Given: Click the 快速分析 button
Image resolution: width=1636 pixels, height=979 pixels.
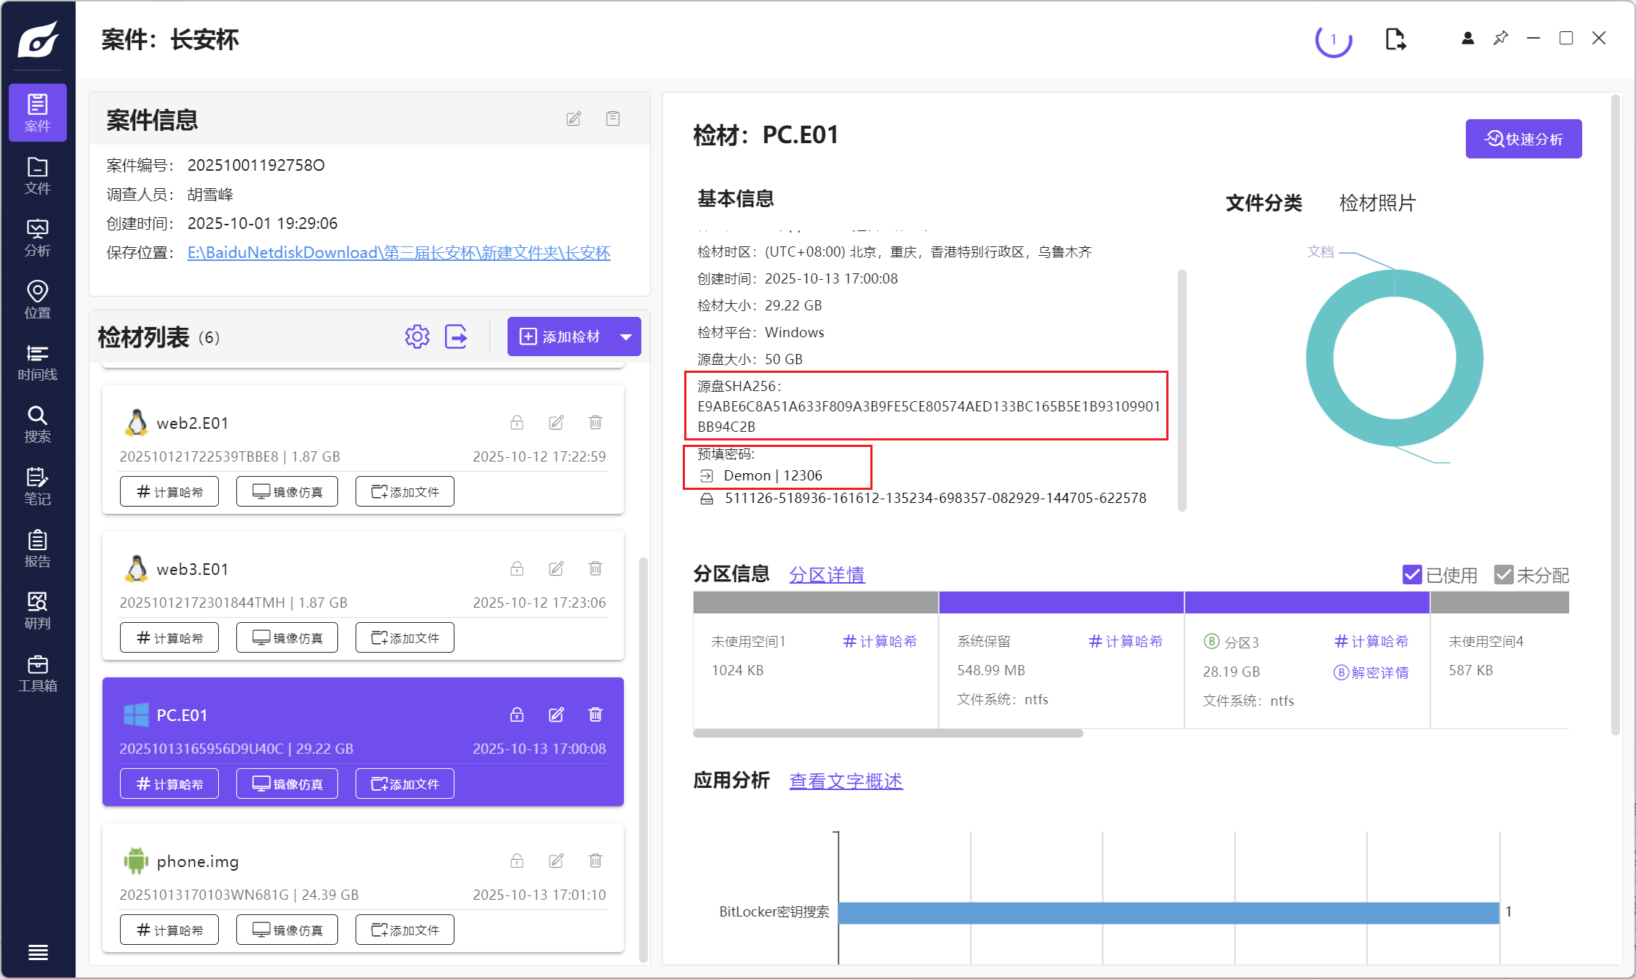Looking at the screenshot, I should (x=1523, y=139).
